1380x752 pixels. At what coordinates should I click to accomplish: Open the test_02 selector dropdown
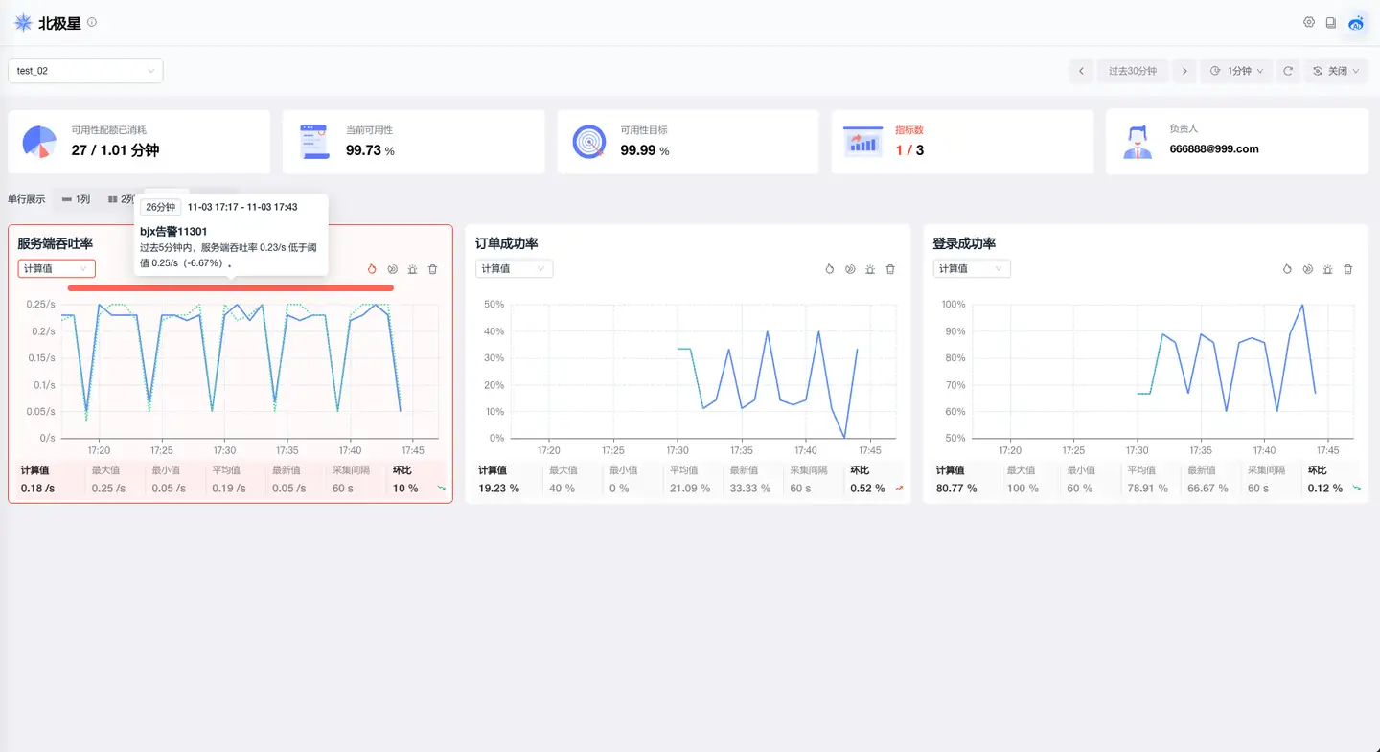pyautogui.click(x=85, y=71)
